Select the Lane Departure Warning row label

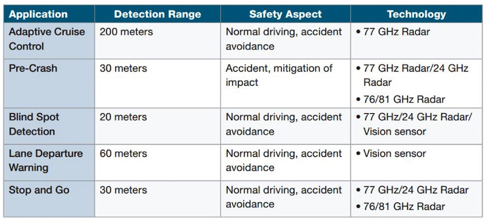point(46,161)
